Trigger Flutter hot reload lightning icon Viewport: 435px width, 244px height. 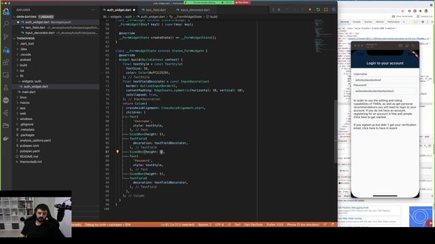tap(310, 9)
